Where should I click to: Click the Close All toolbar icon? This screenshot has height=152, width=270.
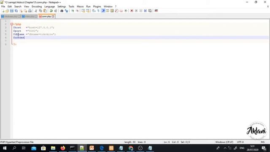(x=25, y=11)
